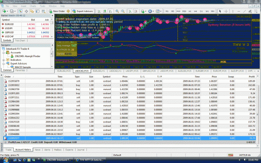The image size is (261, 163).
Task: Select the Vertical Line drawing tool
Action: [x=233, y=11]
